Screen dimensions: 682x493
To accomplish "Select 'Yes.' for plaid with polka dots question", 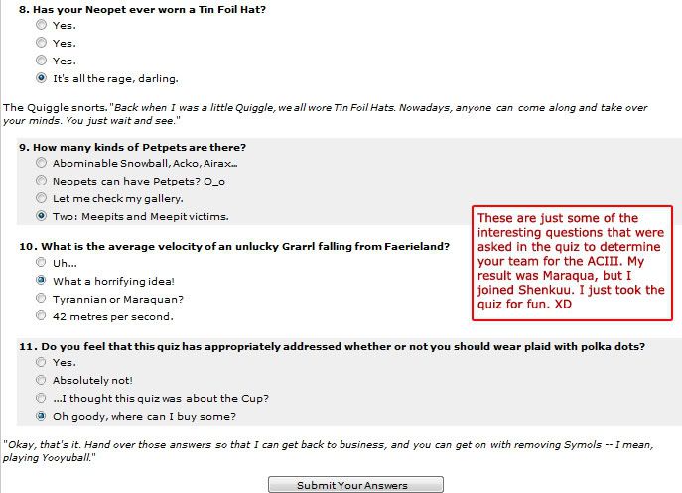I will pos(41,362).
